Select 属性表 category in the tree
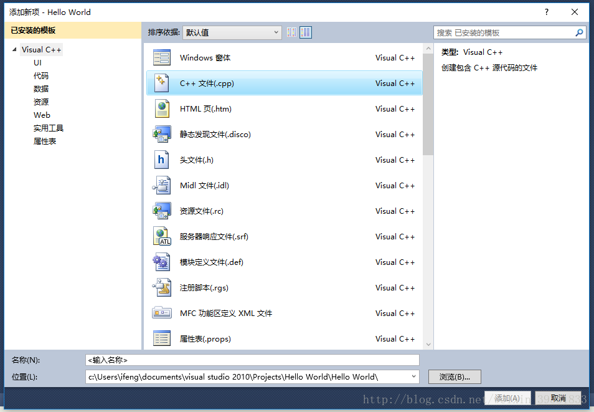Viewport: 594px width, 412px height. coord(45,141)
